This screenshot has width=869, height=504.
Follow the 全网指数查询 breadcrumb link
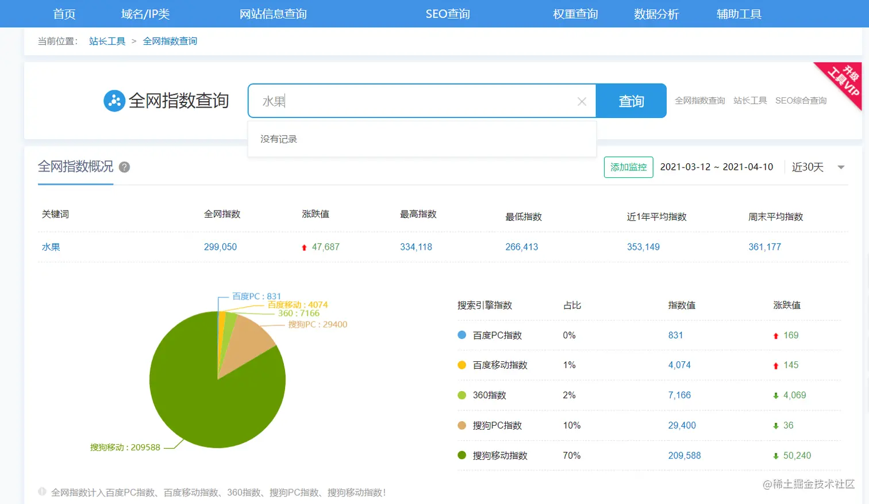click(170, 41)
